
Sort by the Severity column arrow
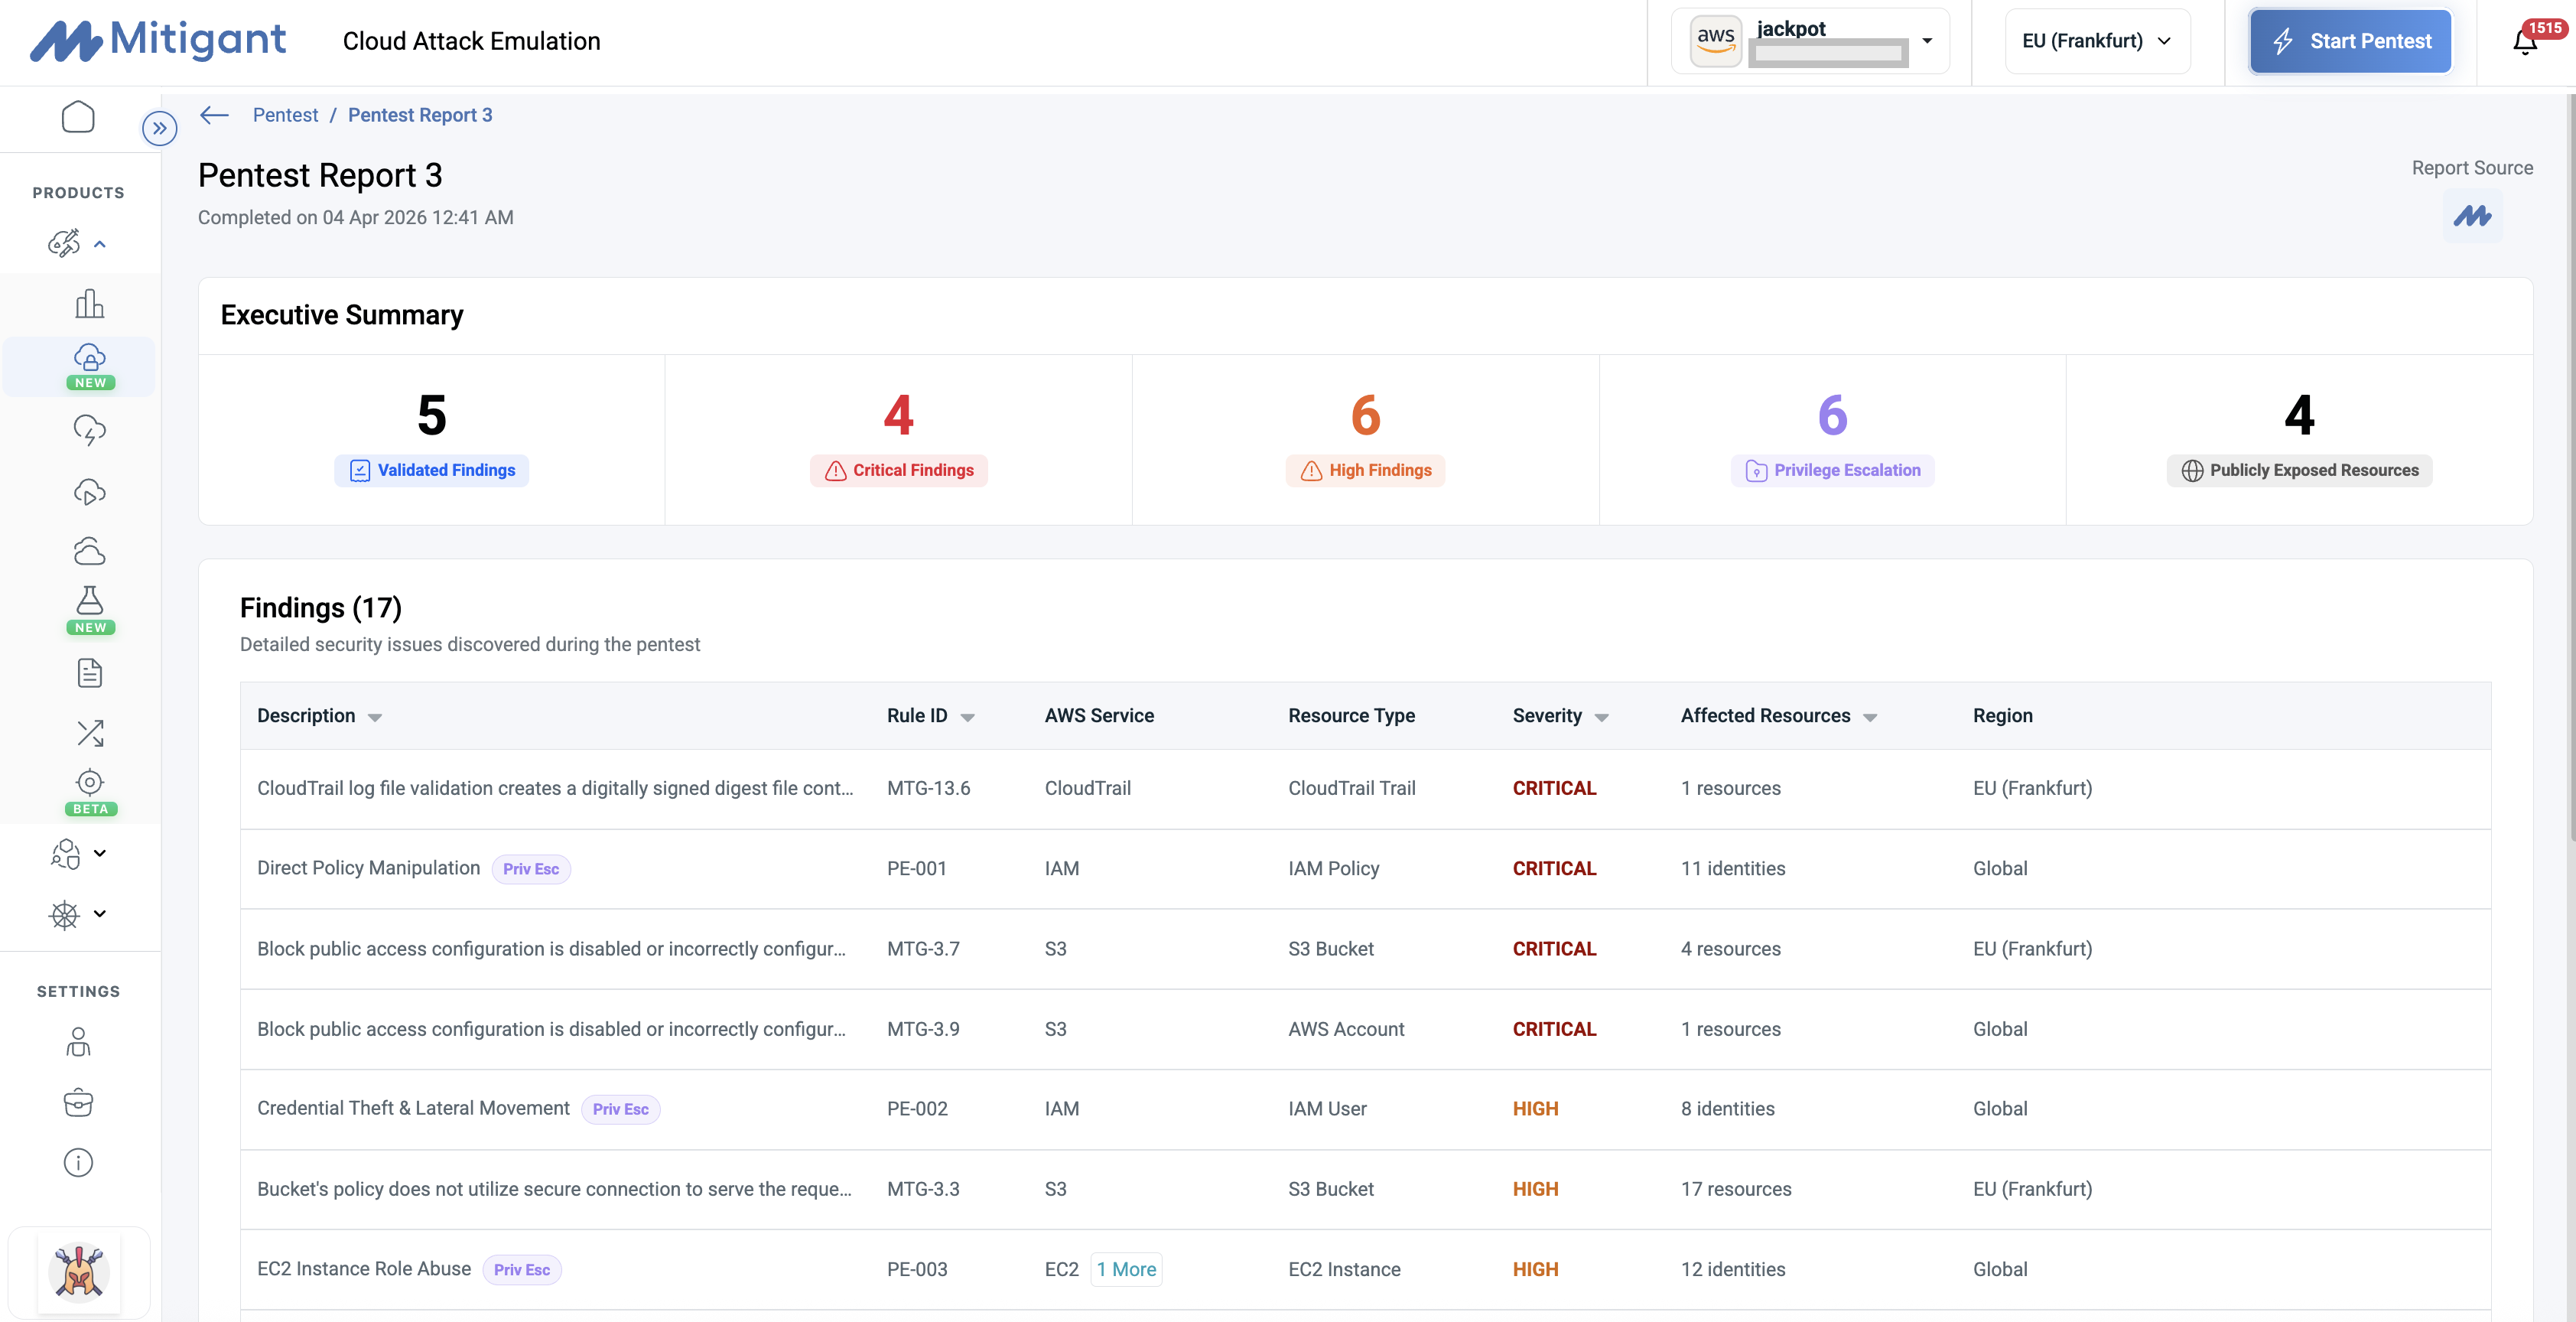tap(1601, 717)
